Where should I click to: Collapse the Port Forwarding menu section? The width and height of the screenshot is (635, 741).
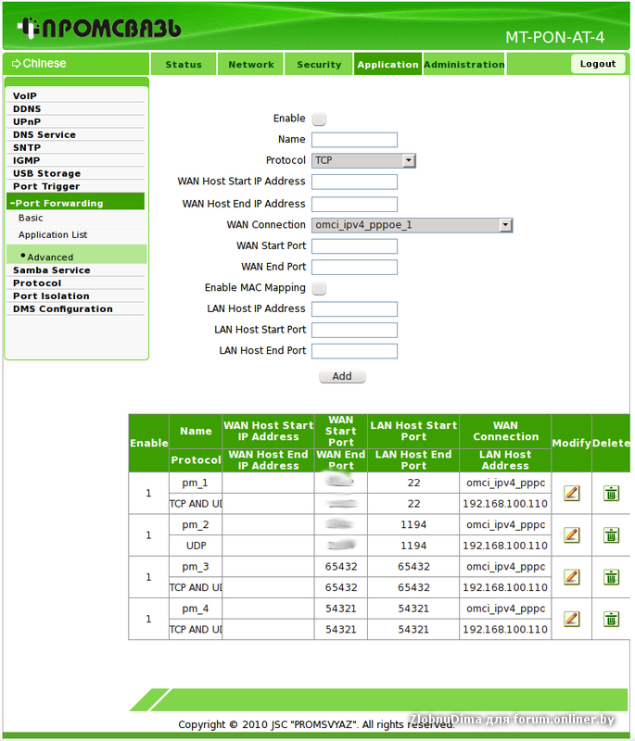[76, 202]
